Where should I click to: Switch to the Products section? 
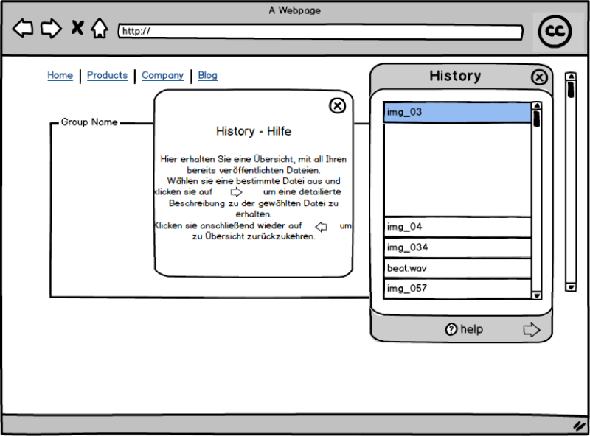pos(107,75)
